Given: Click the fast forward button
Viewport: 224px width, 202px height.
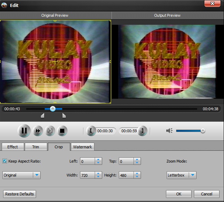Looking at the screenshot, I should (38, 131).
